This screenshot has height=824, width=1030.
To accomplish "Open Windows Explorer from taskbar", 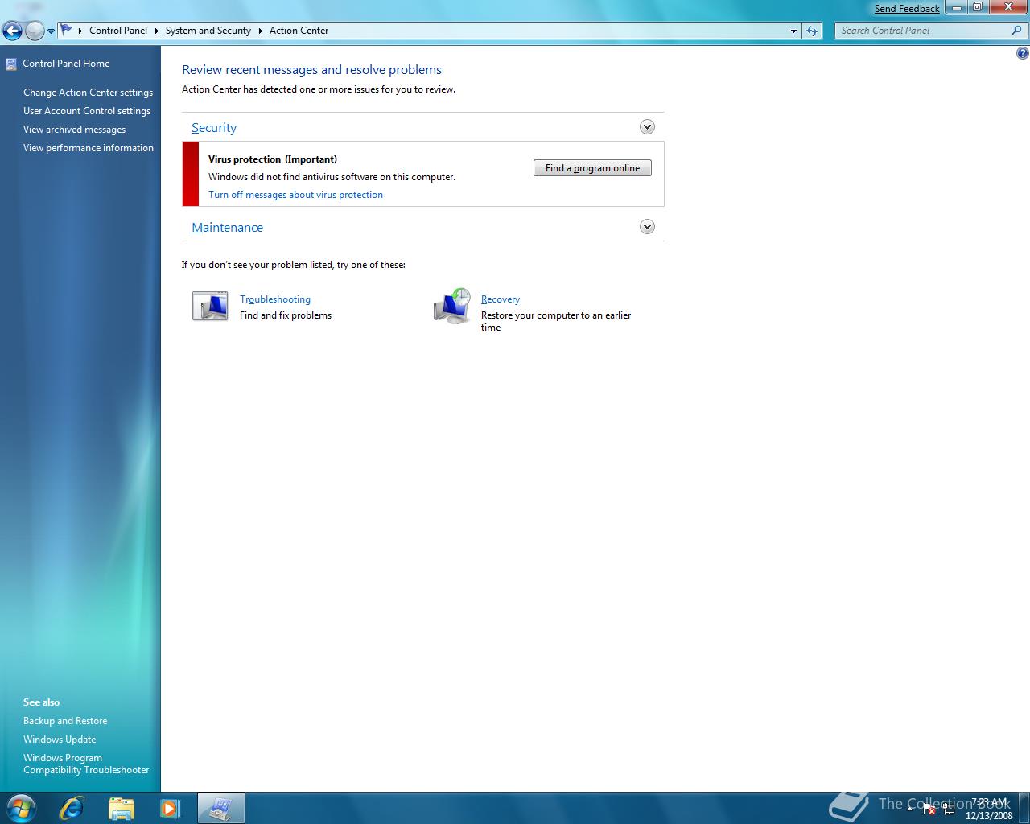I will (x=121, y=808).
